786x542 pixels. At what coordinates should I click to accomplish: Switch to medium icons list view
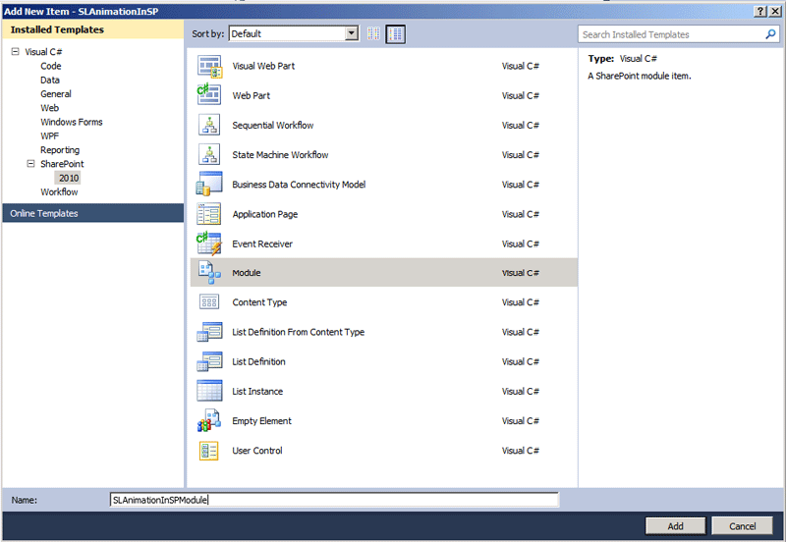coord(395,34)
